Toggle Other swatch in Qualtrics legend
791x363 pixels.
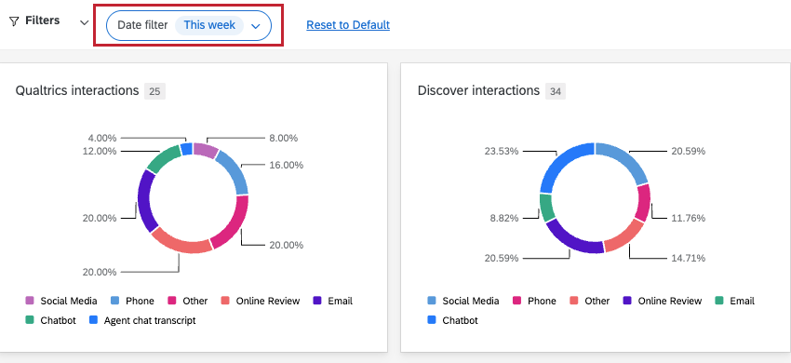tap(172, 301)
